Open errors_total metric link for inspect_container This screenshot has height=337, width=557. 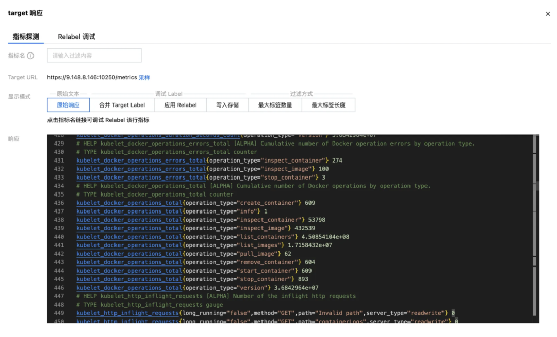coord(141,161)
